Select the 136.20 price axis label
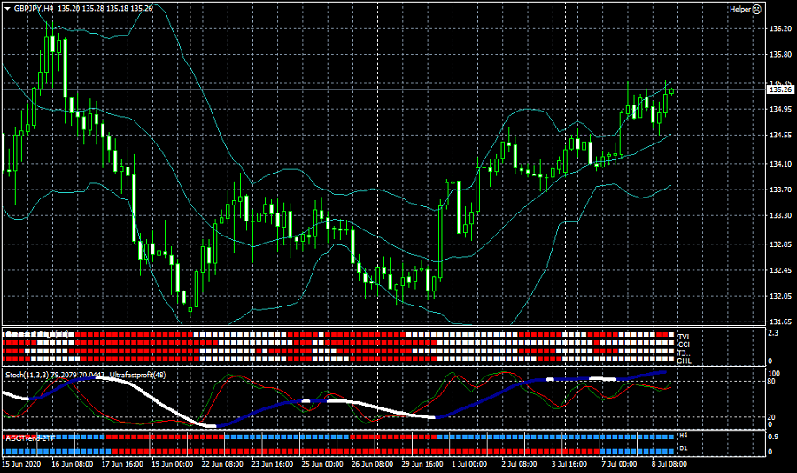 click(779, 29)
